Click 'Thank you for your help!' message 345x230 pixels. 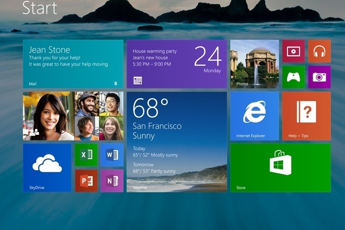pyautogui.click(x=54, y=57)
